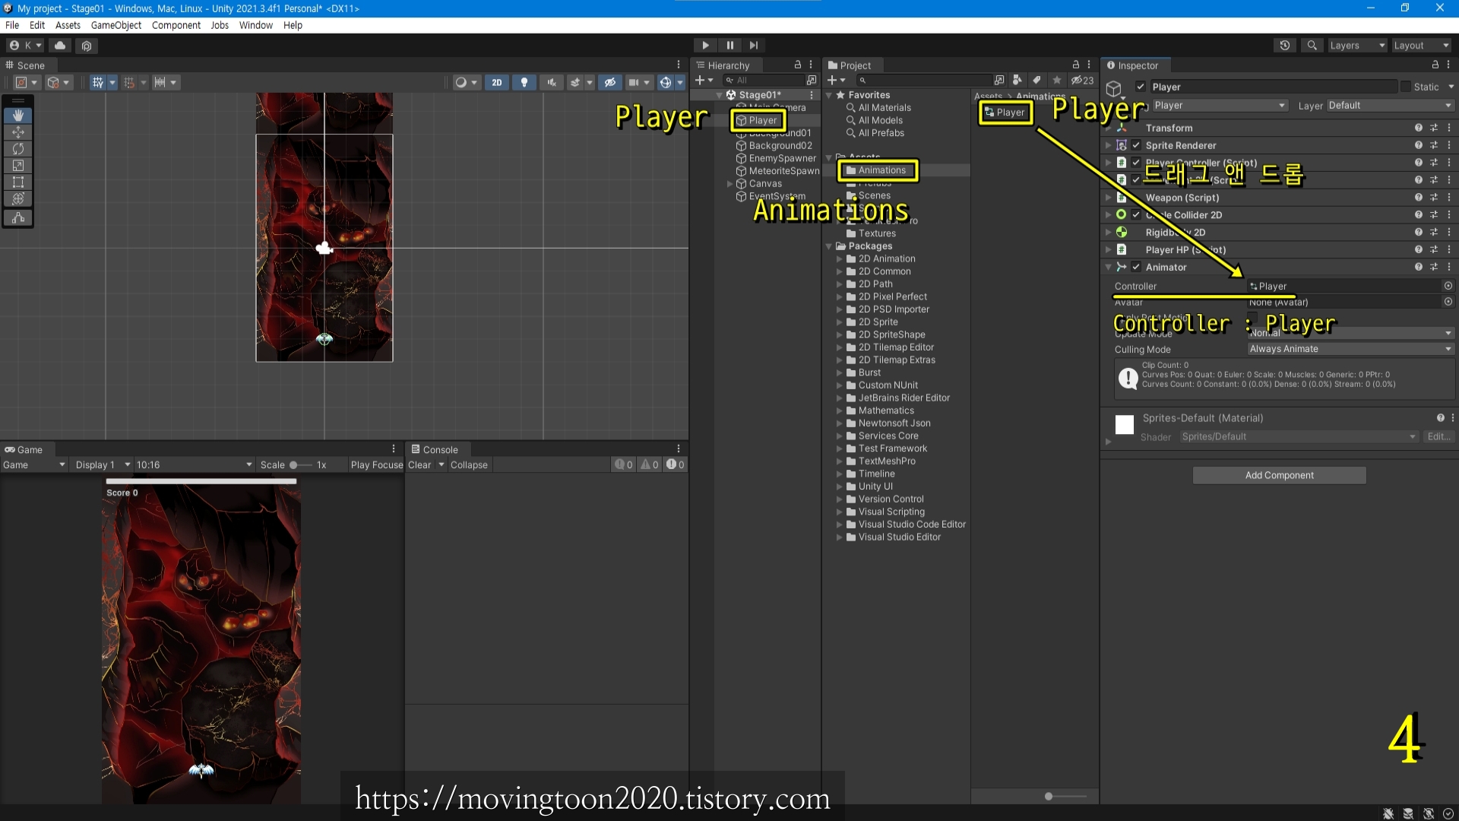Open the cloud services icon
The height and width of the screenshot is (821, 1459).
click(60, 46)
